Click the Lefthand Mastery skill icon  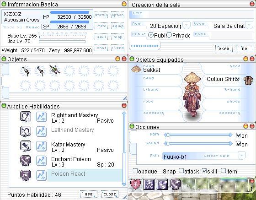26,131
